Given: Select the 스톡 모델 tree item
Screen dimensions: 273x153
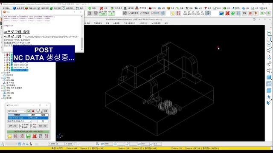Looking at the screenshot, I should (x=10, y=93).
